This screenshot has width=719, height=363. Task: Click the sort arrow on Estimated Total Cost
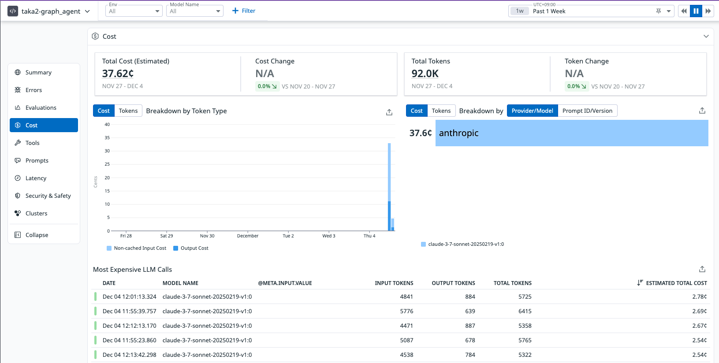click(640, 283)
